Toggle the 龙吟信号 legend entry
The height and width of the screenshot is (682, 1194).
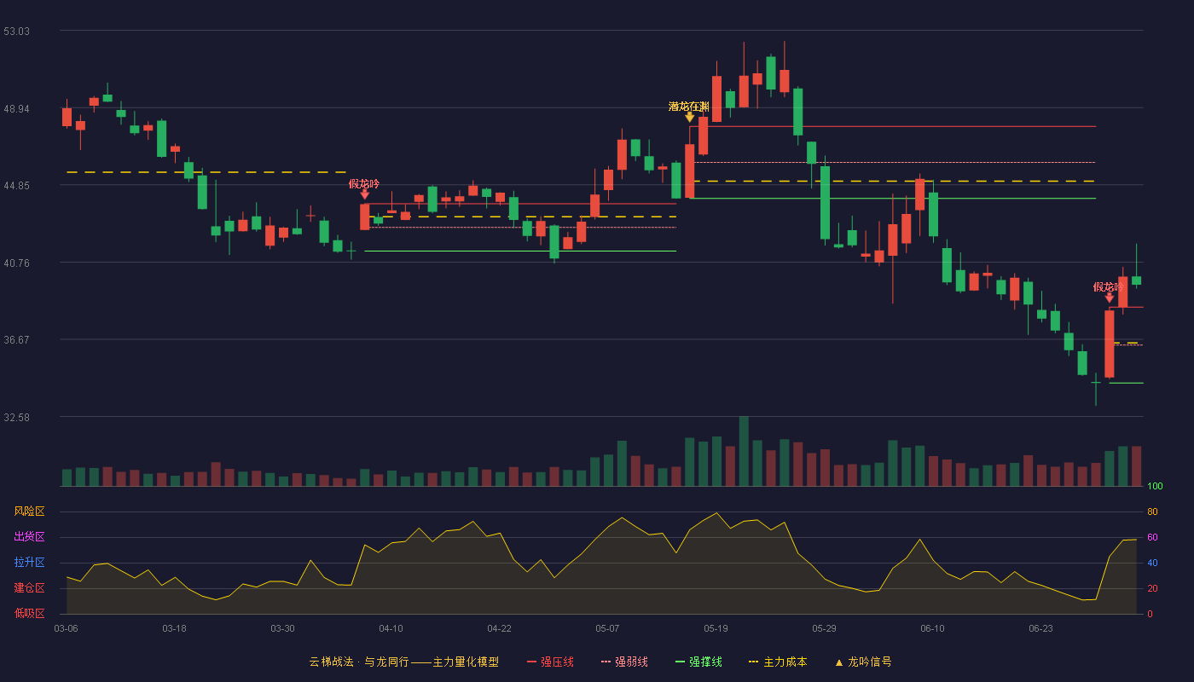(862, 662)
